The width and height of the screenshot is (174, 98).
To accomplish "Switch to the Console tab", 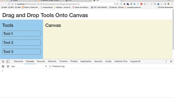I will tap(30, 61).
